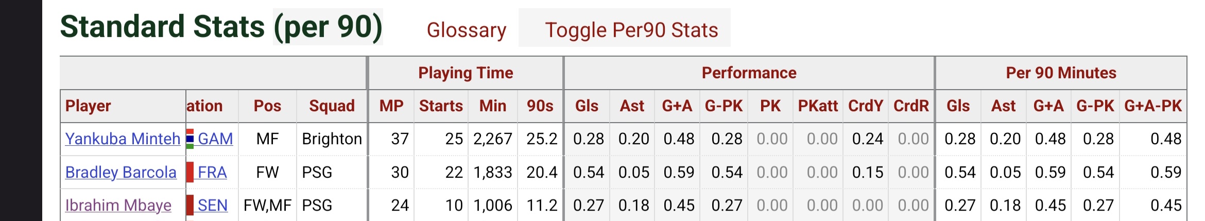Sort table by Pos column

pos(267,106)
